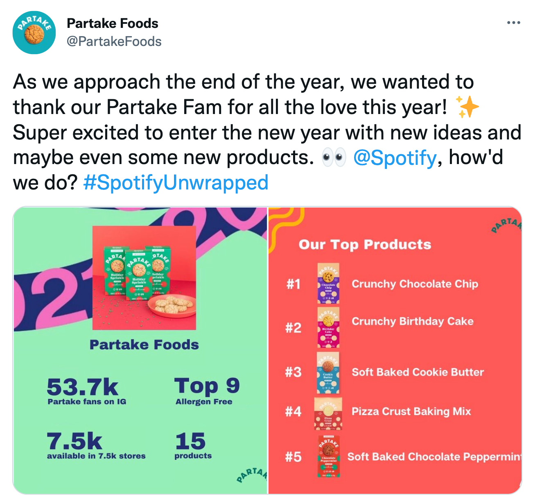Open the @Spotify mention link
This screenshot has width=533, height=502.
coord(395,158)
